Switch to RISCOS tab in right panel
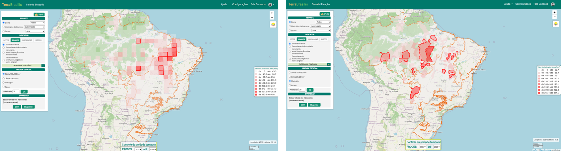The image size is (561, 151). (x=324, y=39)
